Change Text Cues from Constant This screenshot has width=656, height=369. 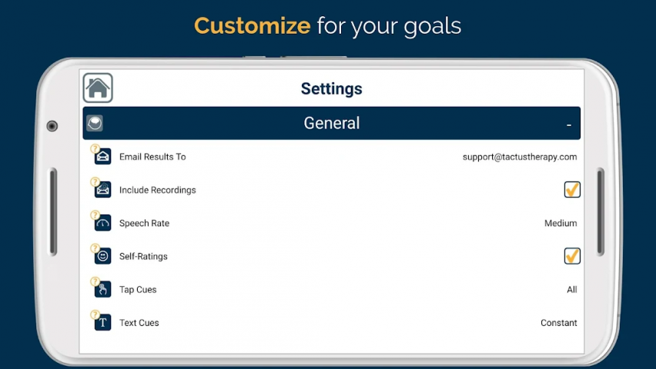tap(558, 323)
